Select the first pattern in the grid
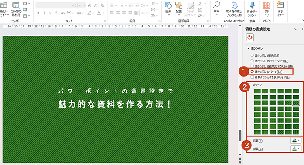 (257, 91)
